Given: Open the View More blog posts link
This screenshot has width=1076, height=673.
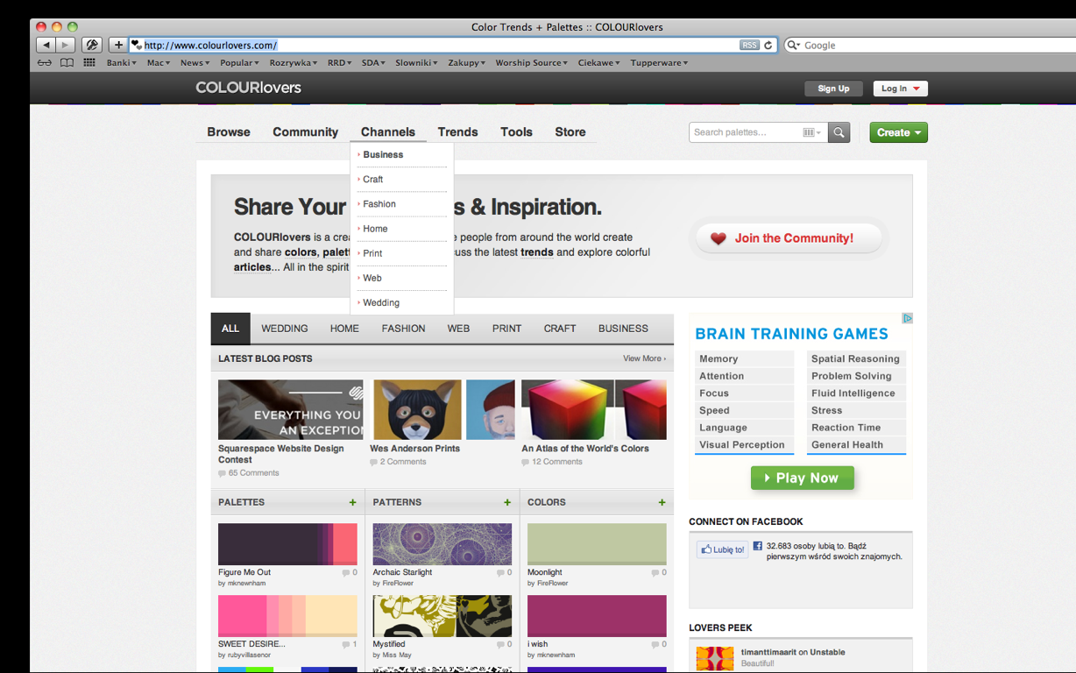Looking at the screenshot, I should pos(644,358).
